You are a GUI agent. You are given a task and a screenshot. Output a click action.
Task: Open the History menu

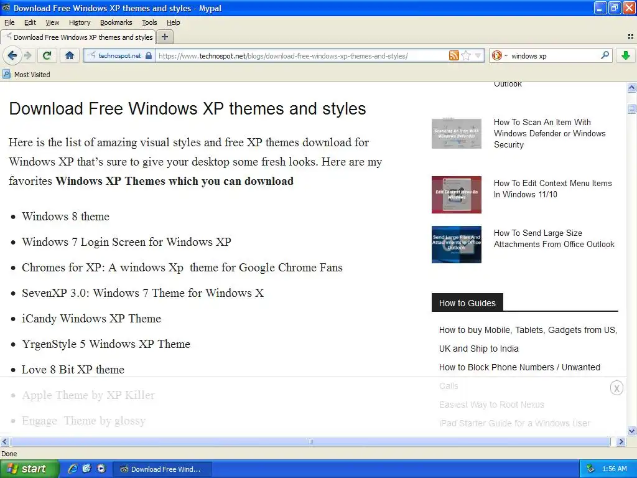[x=80, y=22]
